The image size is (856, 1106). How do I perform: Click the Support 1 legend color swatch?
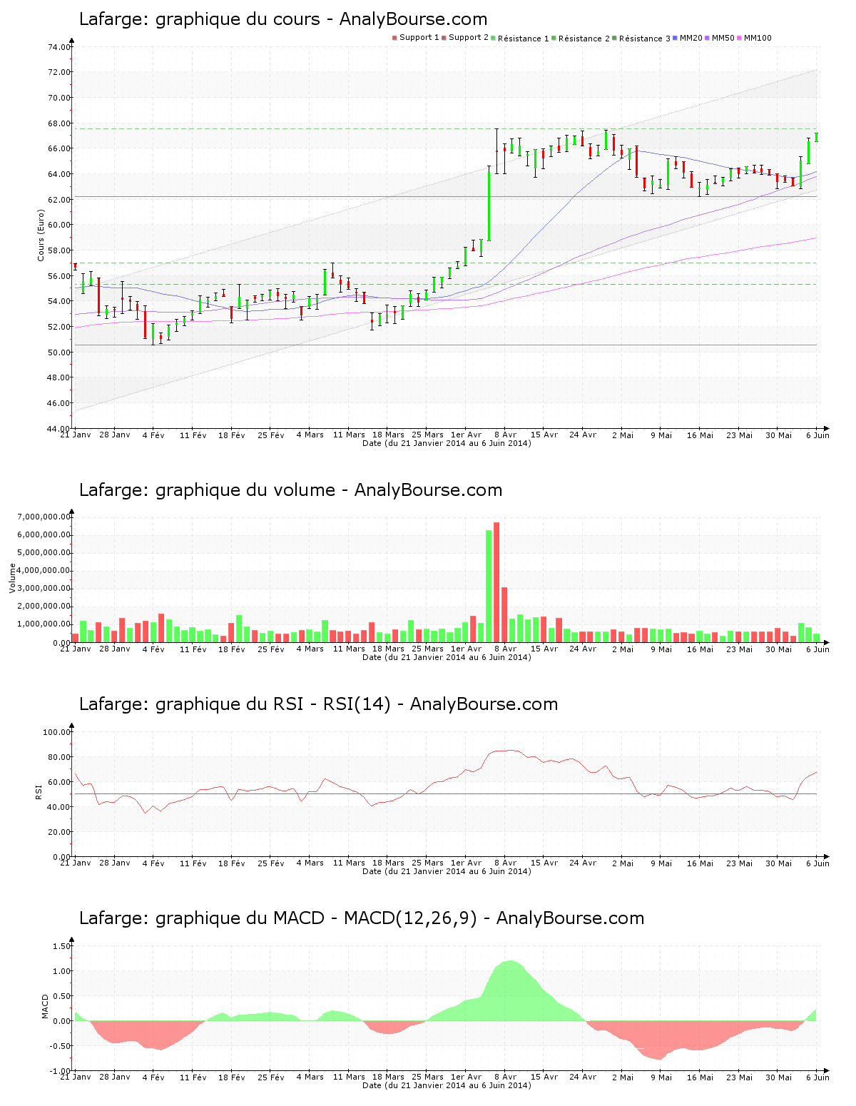(x=394, y=38)
